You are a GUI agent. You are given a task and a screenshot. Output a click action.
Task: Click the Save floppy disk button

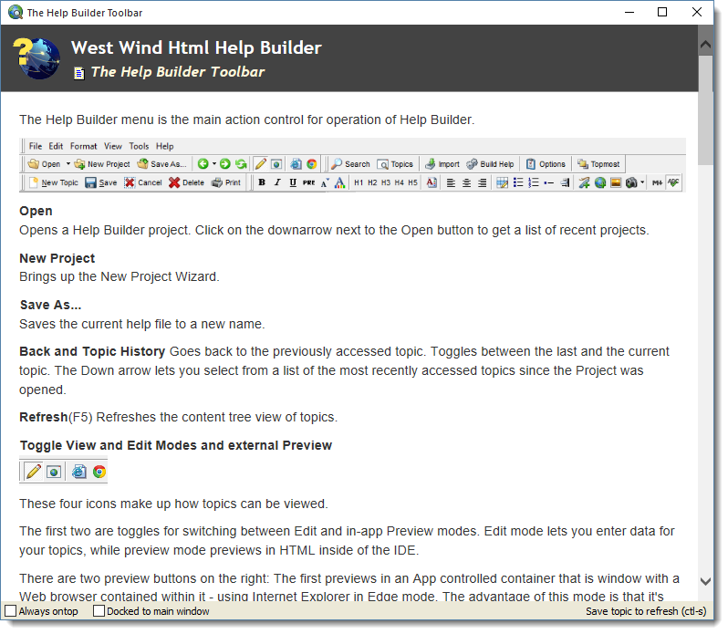point(101,182)
